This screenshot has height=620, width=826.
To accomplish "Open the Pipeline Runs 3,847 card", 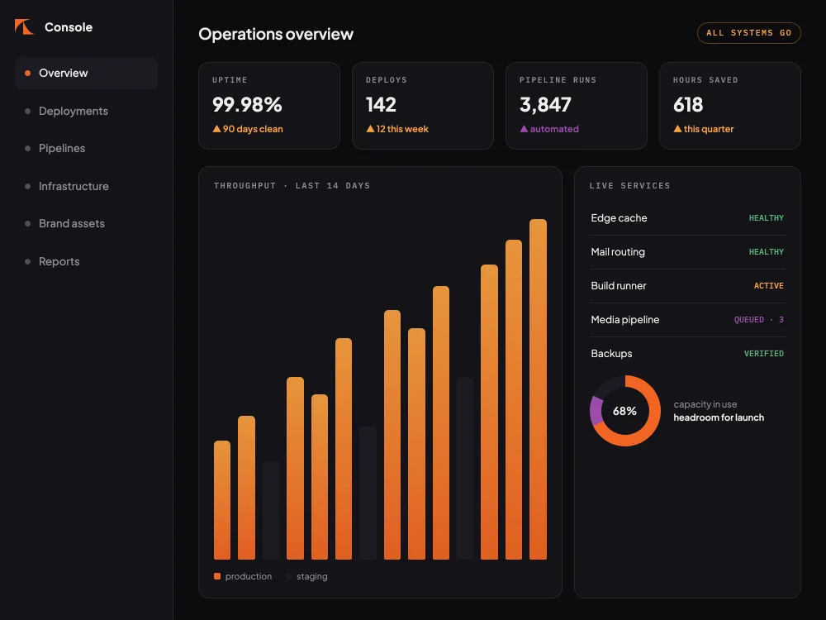I will click(577, 106).
